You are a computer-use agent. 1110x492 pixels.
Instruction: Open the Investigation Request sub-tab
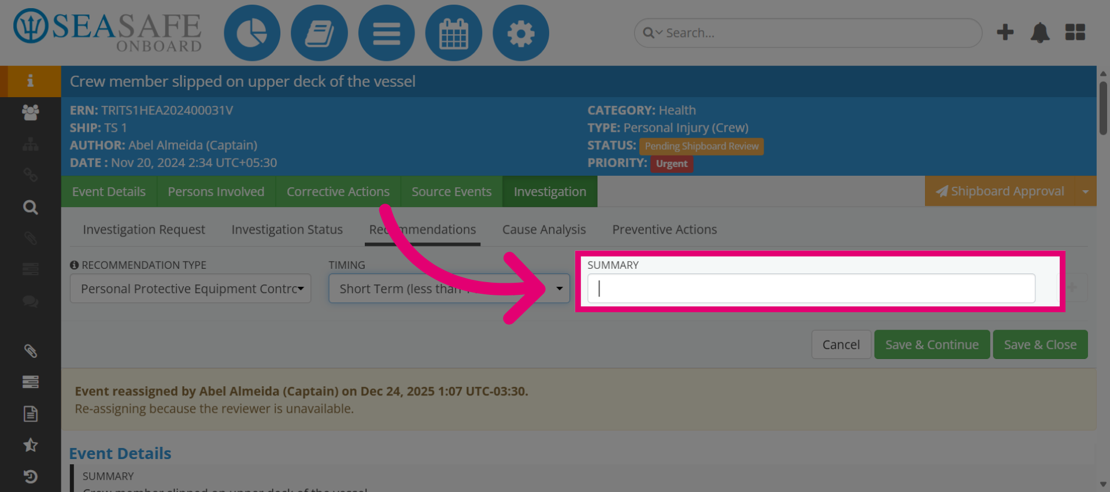pos(144,230)
